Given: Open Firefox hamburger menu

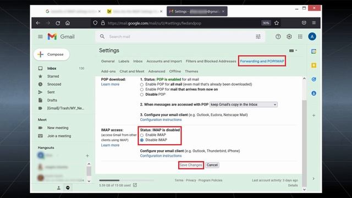Looking at the screenshot, I should pos(314,23).
